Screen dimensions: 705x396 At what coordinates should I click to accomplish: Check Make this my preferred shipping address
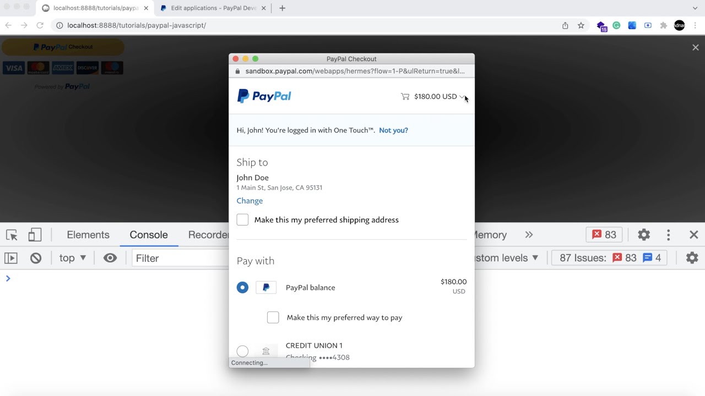point(242,219)
